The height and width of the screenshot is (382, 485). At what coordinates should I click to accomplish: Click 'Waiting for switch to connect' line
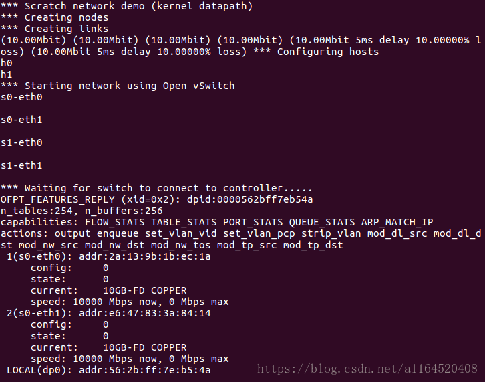click(156, 188)
